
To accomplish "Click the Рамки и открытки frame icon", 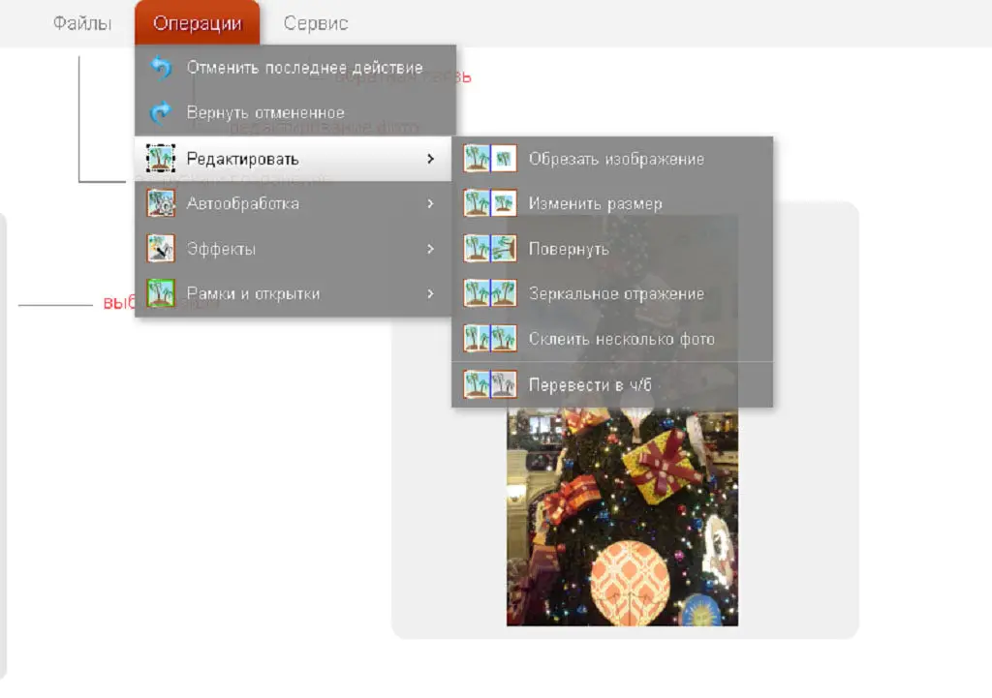I will 161,293.
